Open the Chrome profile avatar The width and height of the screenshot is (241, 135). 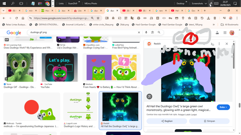[x=231, y=18]
